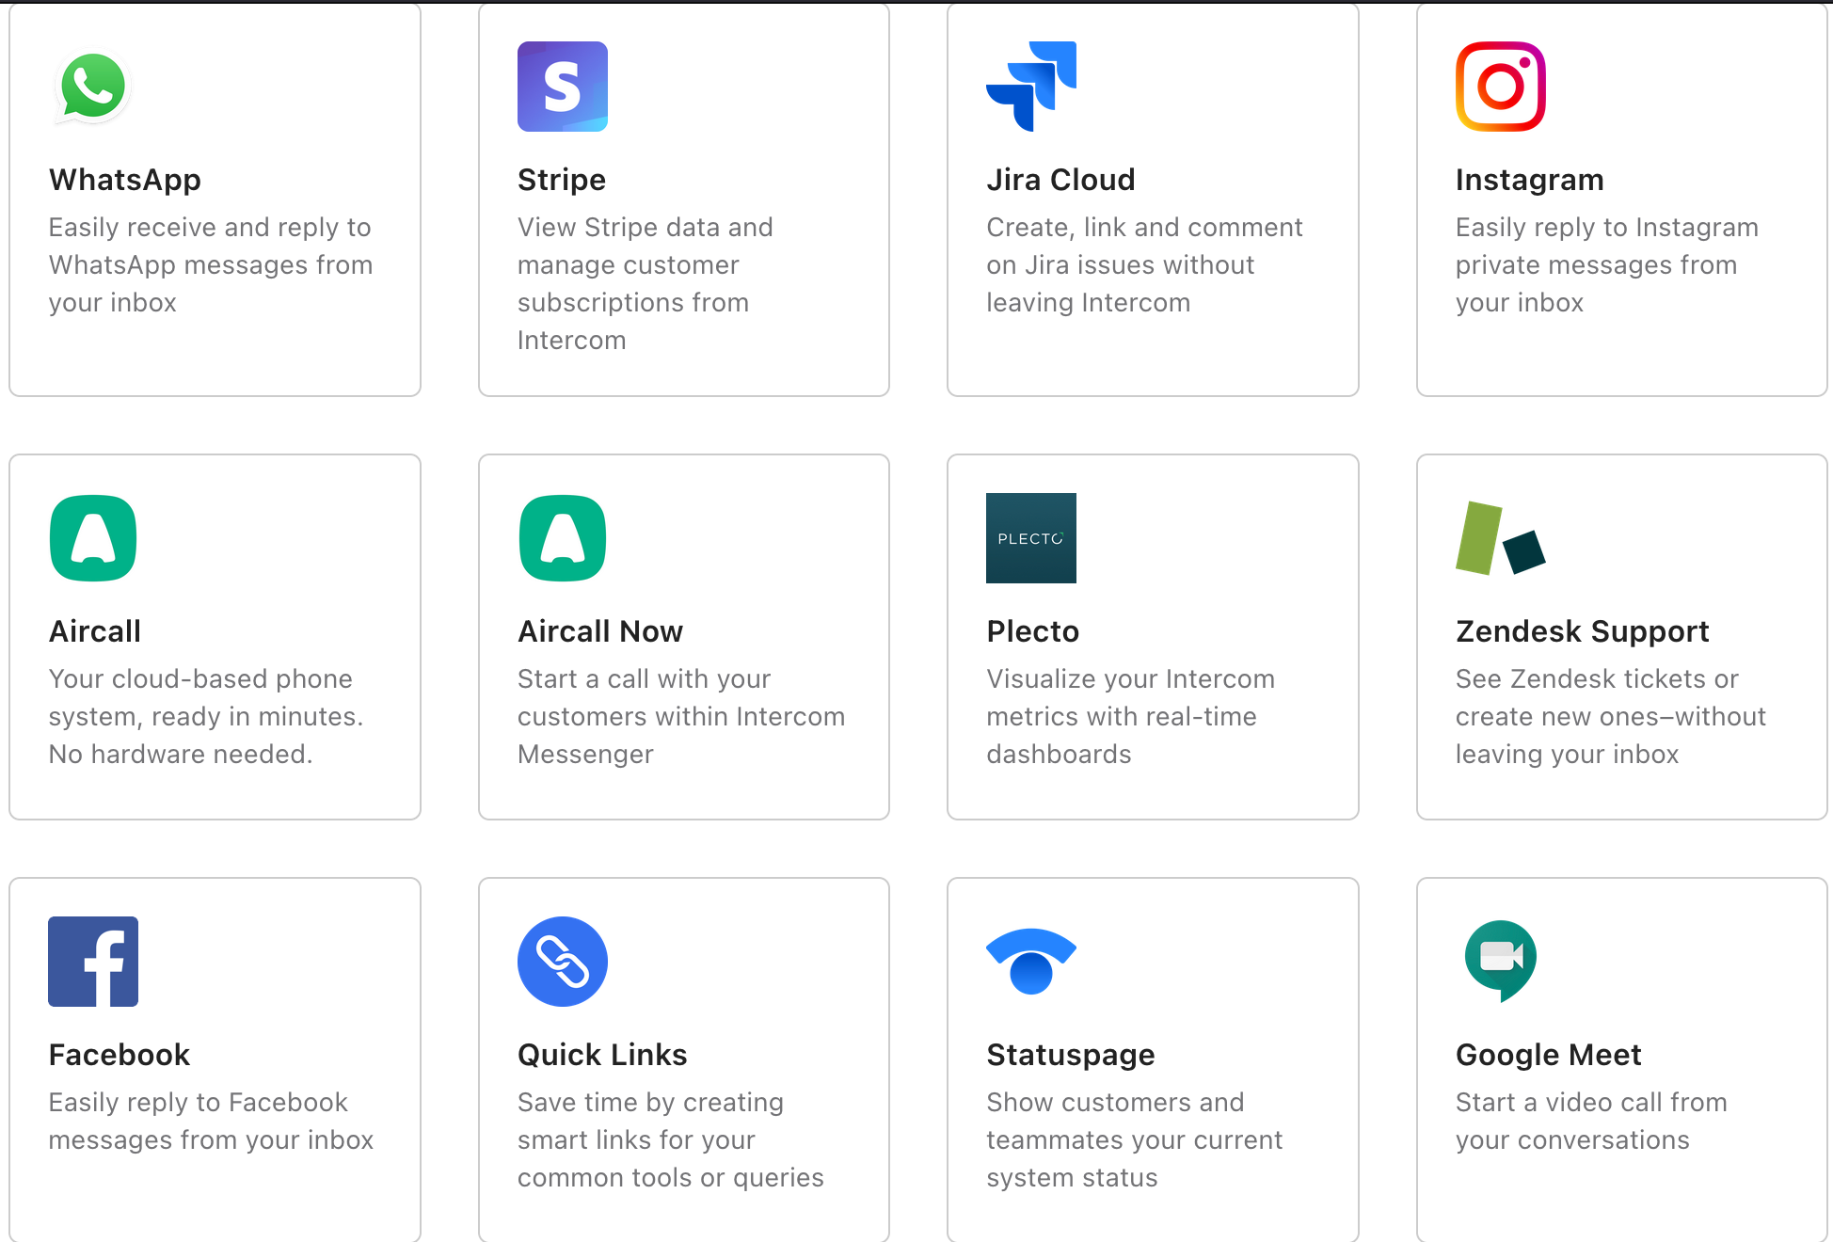Open the Quick Links app title
The width and height of the screenshot is (1833, 1242).
coord(602,1055)
